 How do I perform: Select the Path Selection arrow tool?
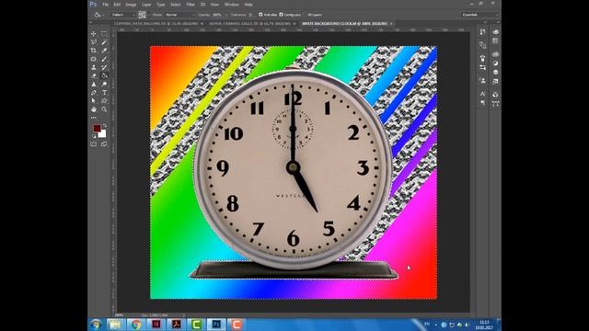tap(94, 101)
